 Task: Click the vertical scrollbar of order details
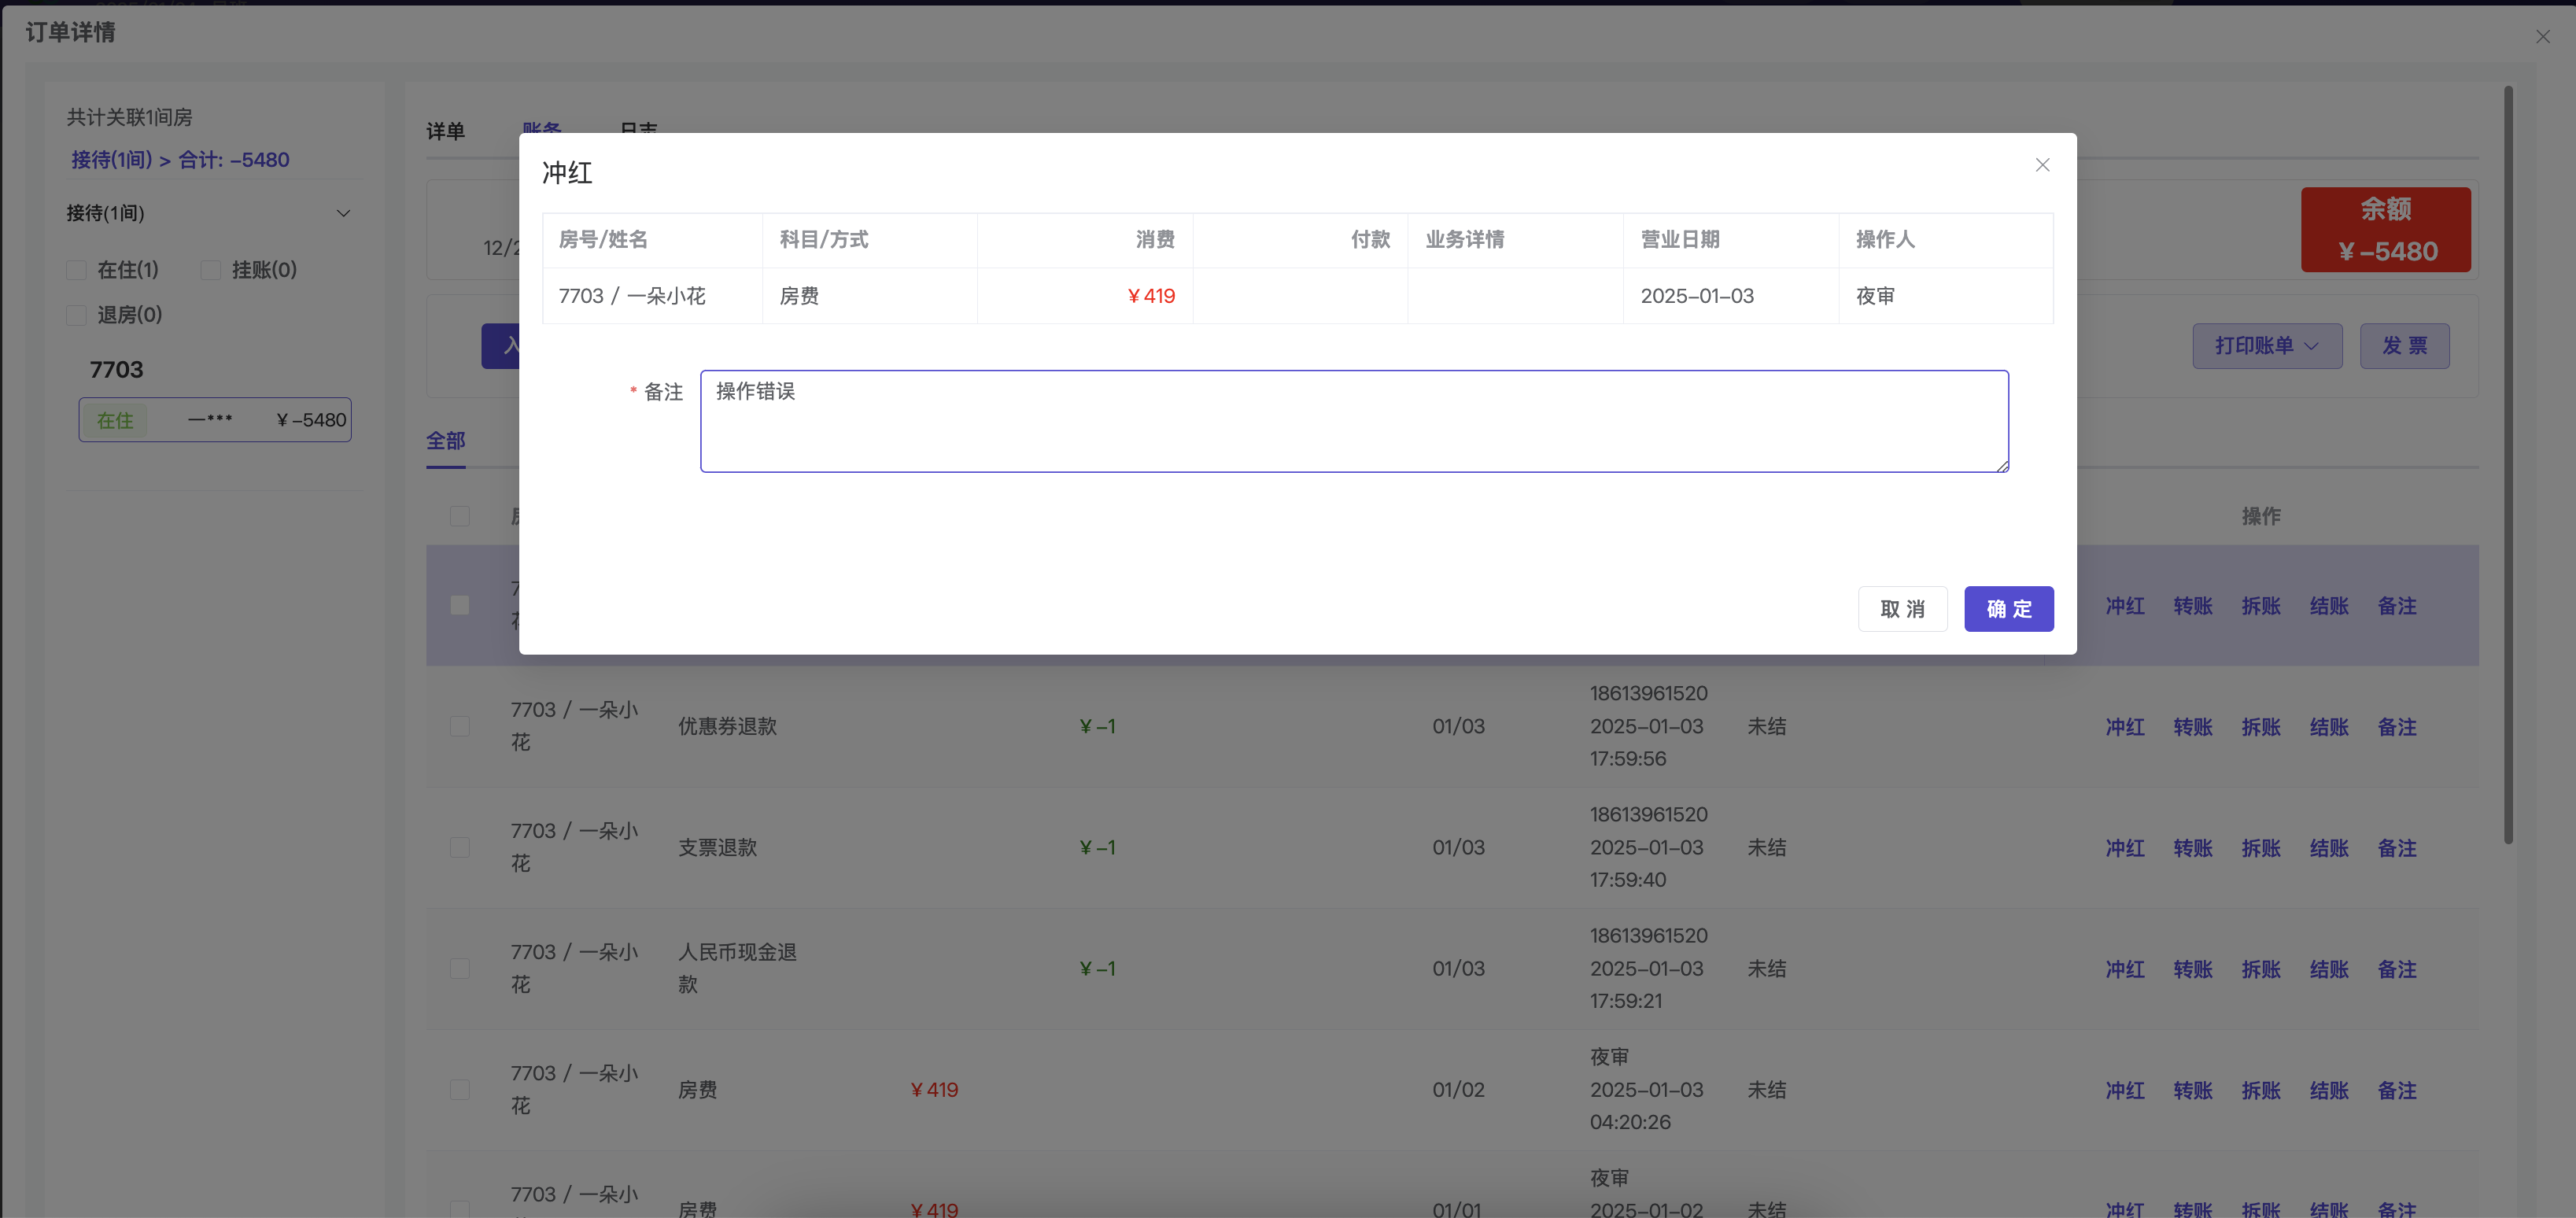point(2508,465)
